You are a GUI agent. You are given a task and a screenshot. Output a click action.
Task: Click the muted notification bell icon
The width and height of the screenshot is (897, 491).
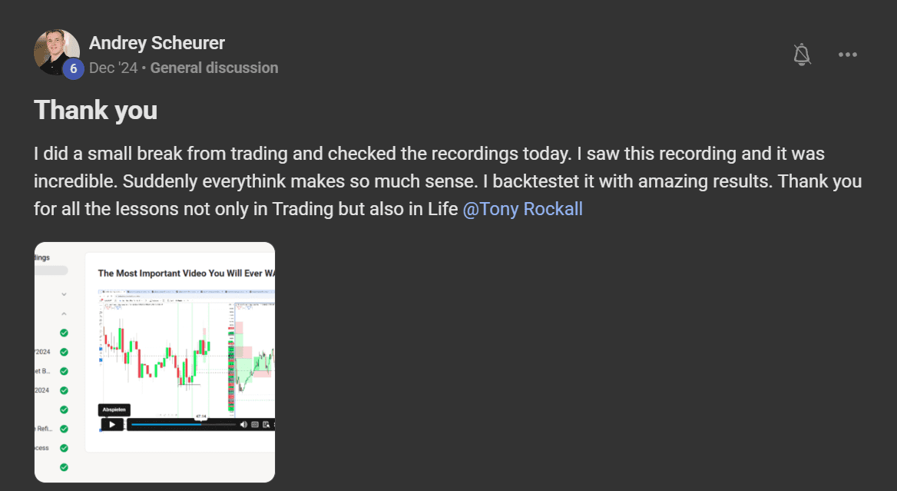802,55
